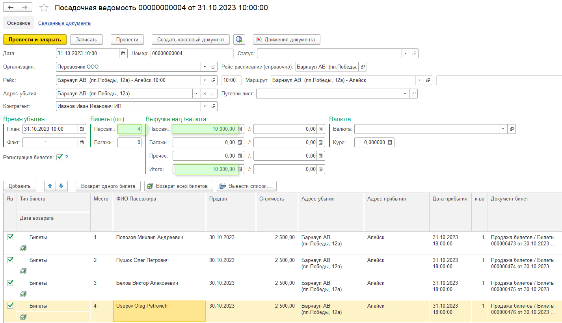The width and height of the screenshot is (562, 323).
Task: Click the globe report icon button
Action: coord(239,39)
